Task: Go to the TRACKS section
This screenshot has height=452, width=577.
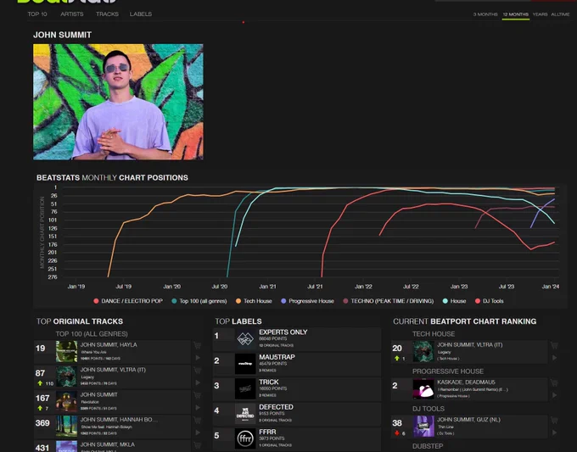Action: point(107,14)
